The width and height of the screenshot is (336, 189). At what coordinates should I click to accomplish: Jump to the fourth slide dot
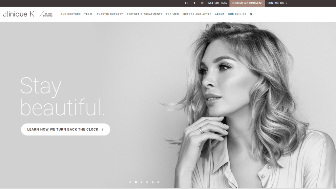coord(147,182)
